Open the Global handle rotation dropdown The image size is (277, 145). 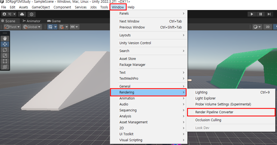point(32,27)
